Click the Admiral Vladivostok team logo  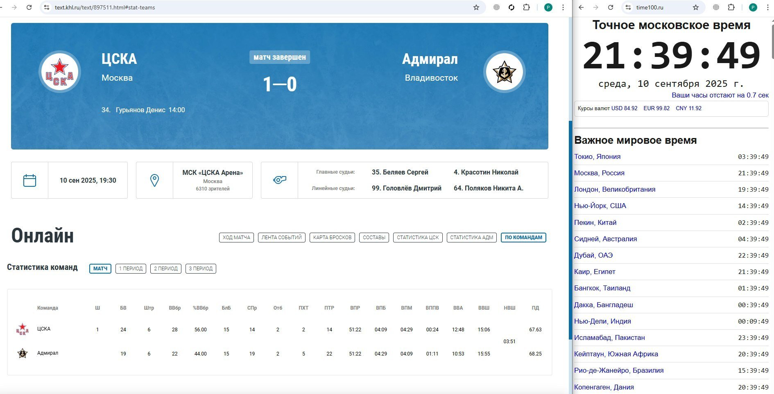pyautogui.click(x=504, y=72)
